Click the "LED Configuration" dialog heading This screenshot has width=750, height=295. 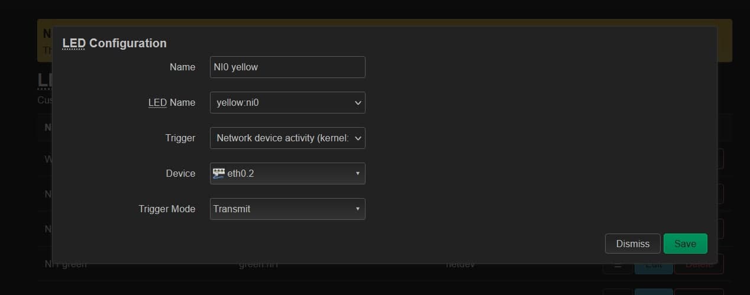114,43
